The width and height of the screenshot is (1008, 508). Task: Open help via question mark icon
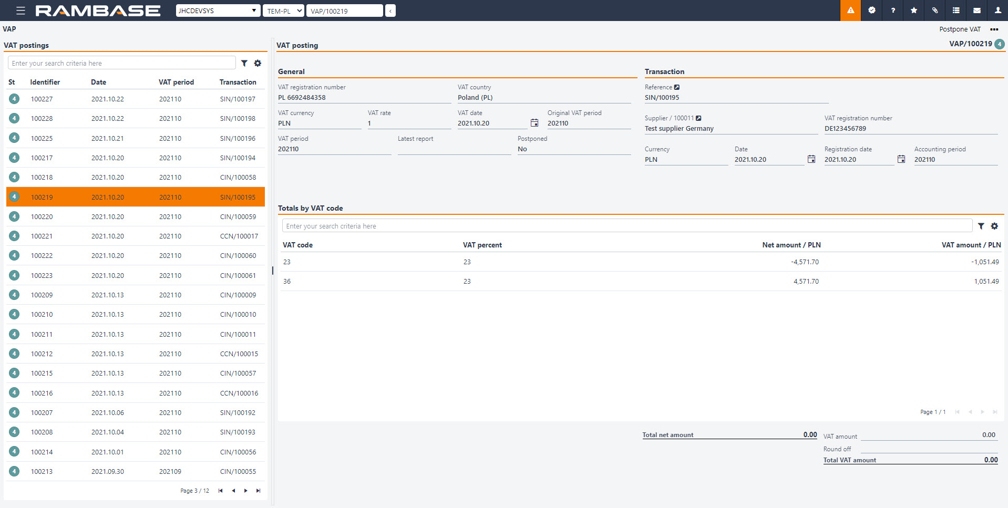pyautogui.click(x=893, y=11)
